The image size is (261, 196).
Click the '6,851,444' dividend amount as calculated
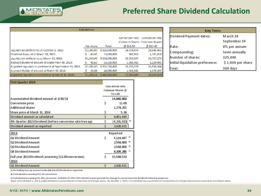tap(120, 117)
